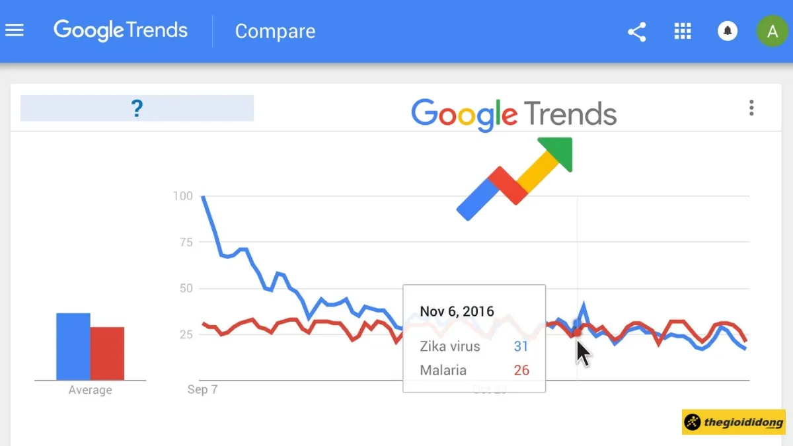Click the share icon in the top bar

pos(636,31)
